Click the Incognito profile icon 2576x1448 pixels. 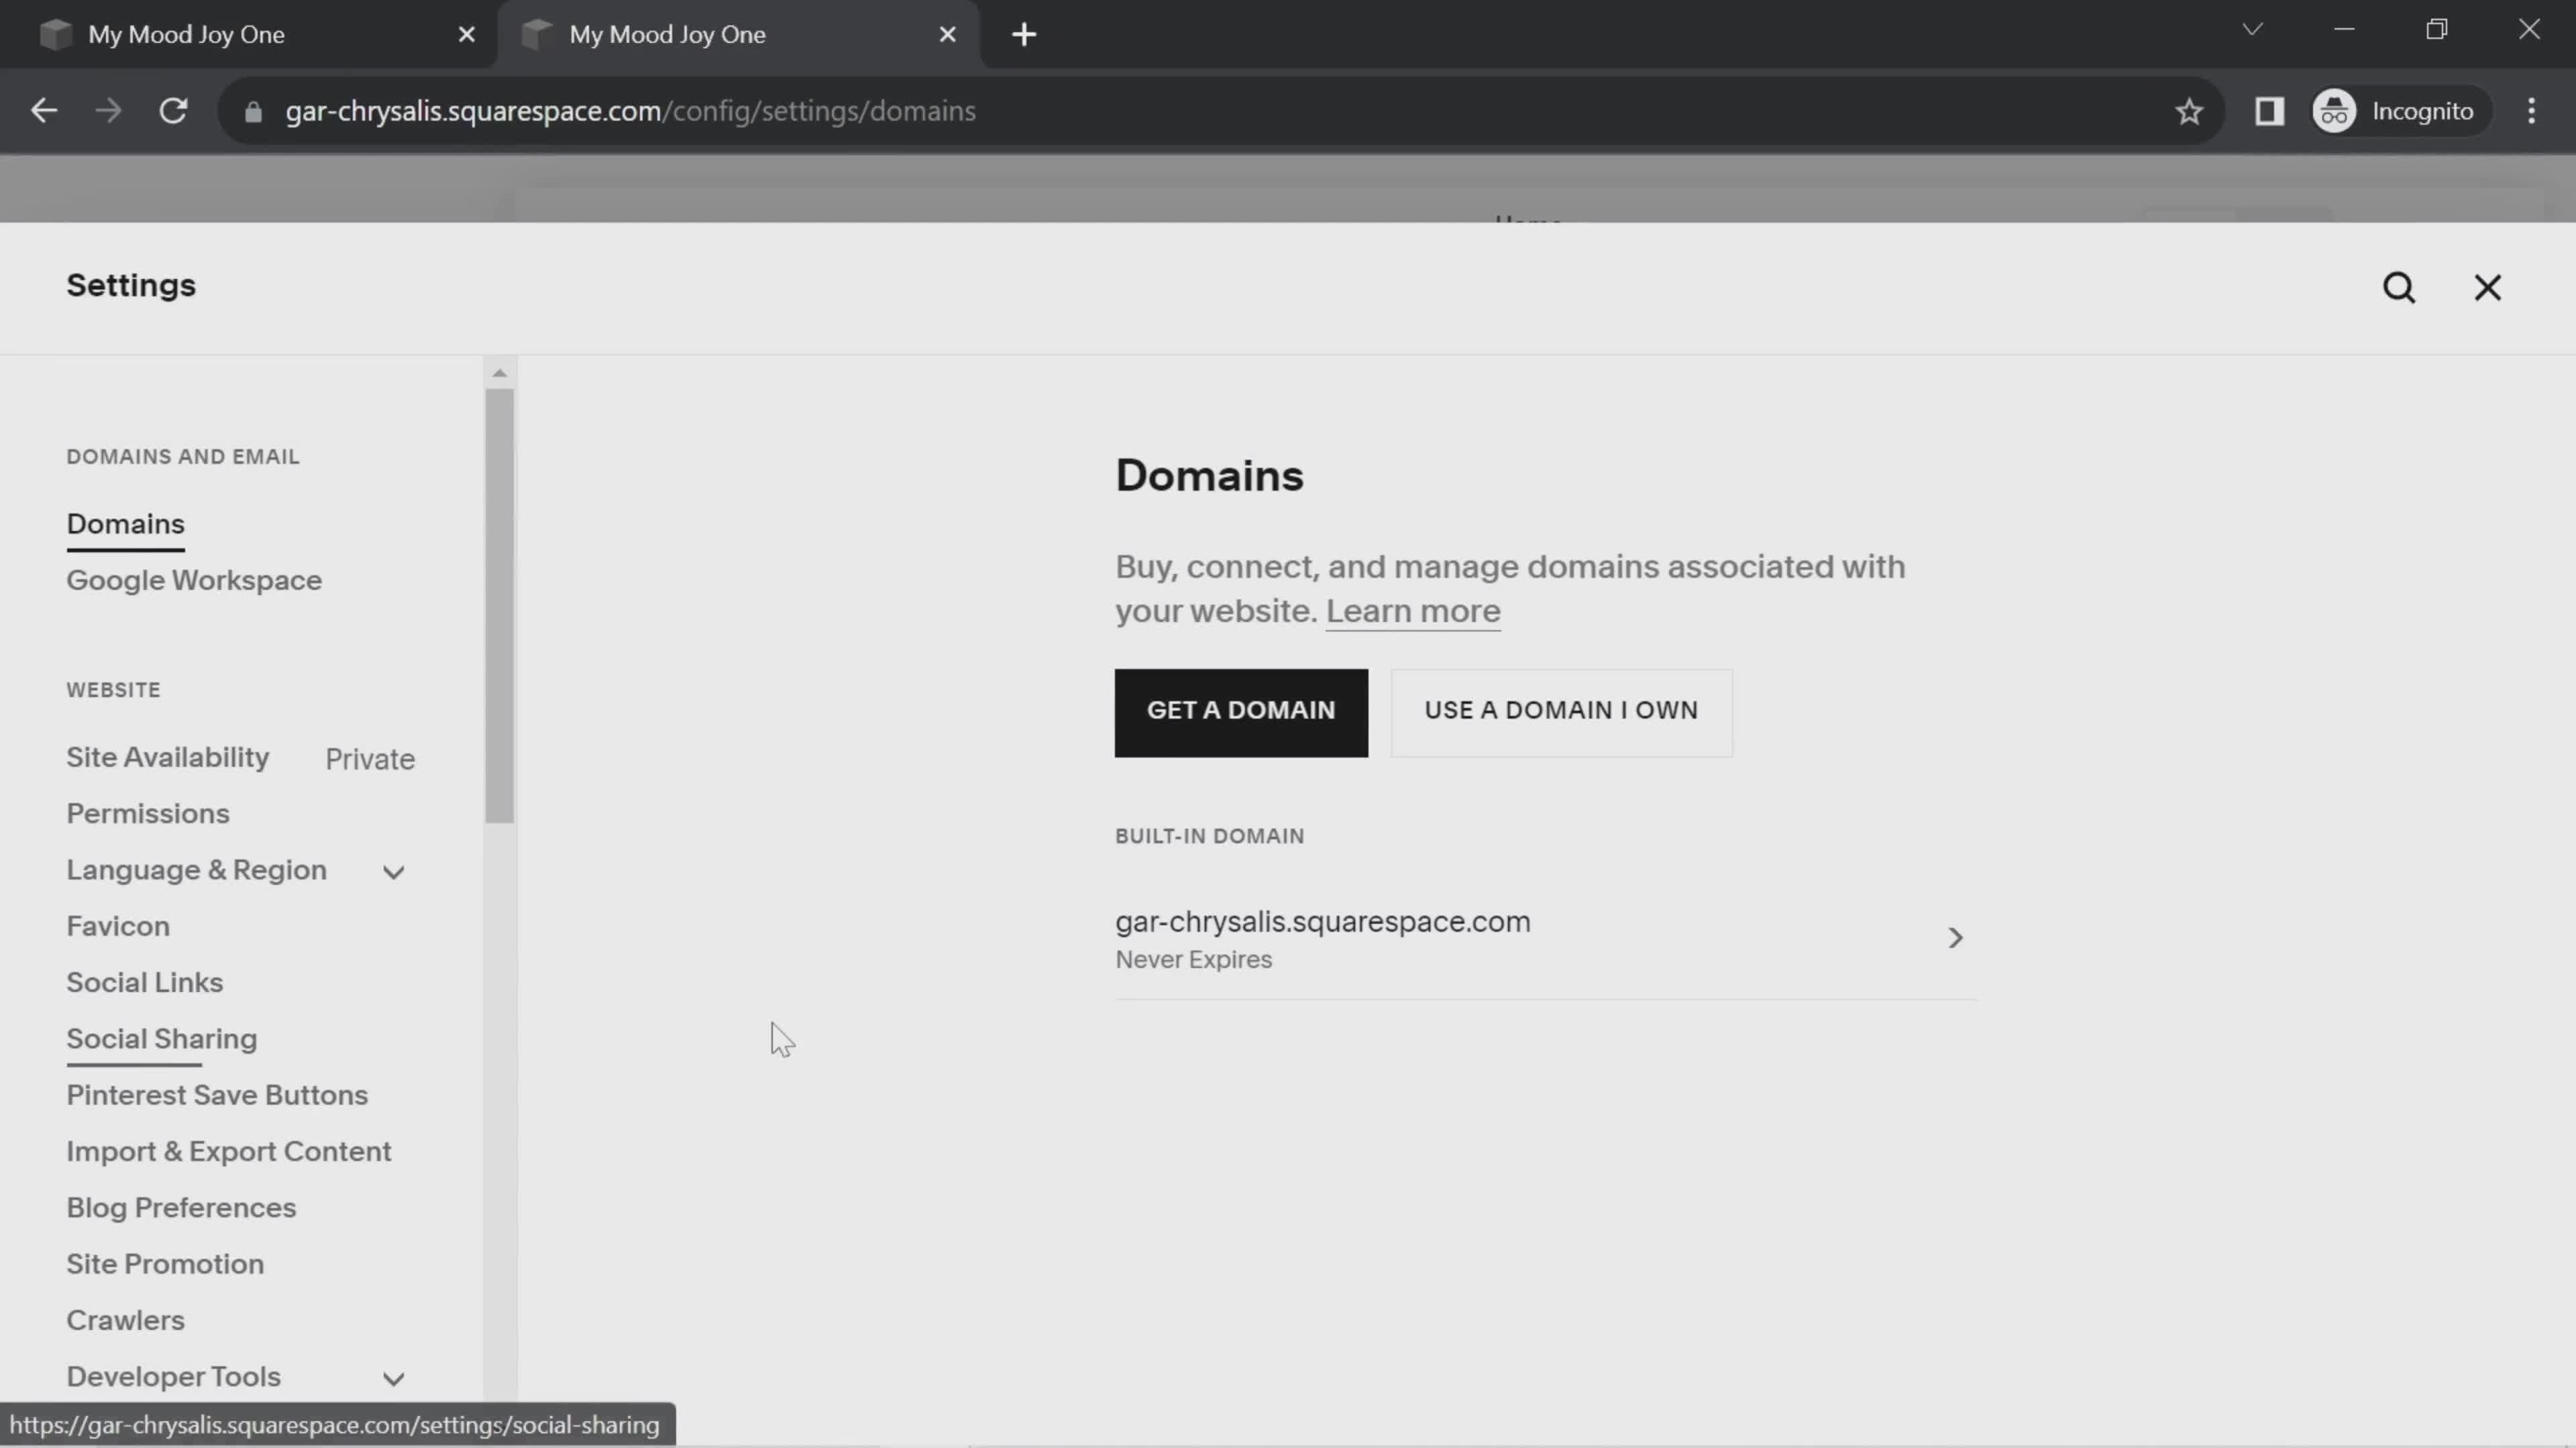point(2334,111)
